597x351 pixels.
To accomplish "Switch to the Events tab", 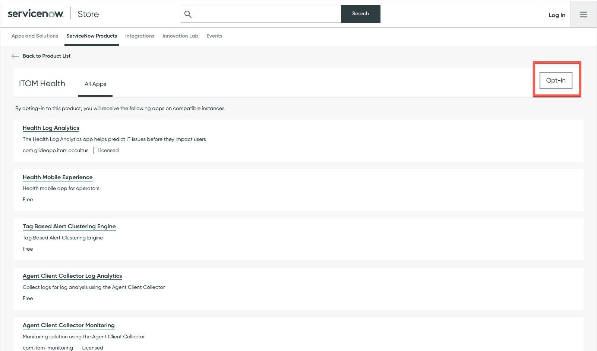I will (x=214, y=36).
